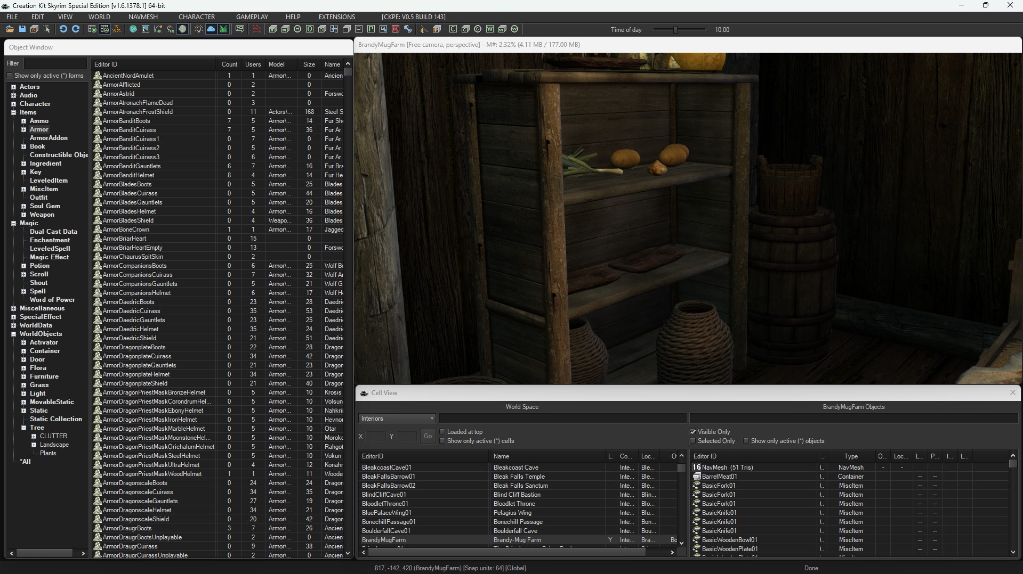1023x574 pixels.
Task: Expand the Actors tree node
Action: click(13, 87)
